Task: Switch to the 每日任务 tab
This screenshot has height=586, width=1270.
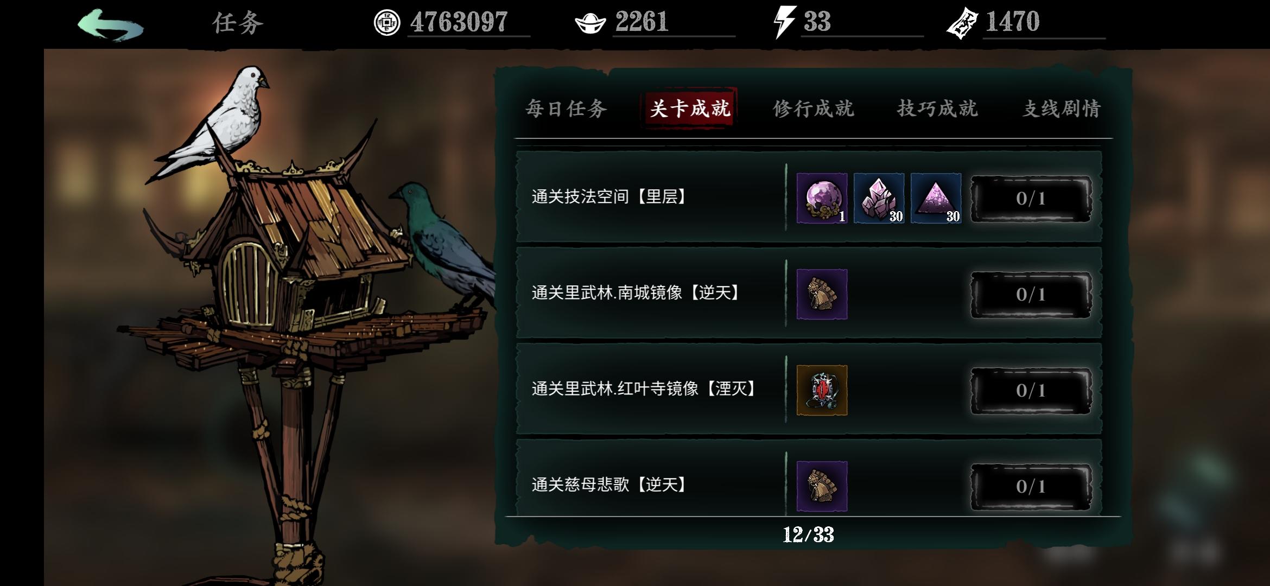Action: pyautogui.click(x=566, y=109)
